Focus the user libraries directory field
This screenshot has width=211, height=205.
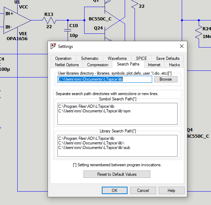pos(105,79)
